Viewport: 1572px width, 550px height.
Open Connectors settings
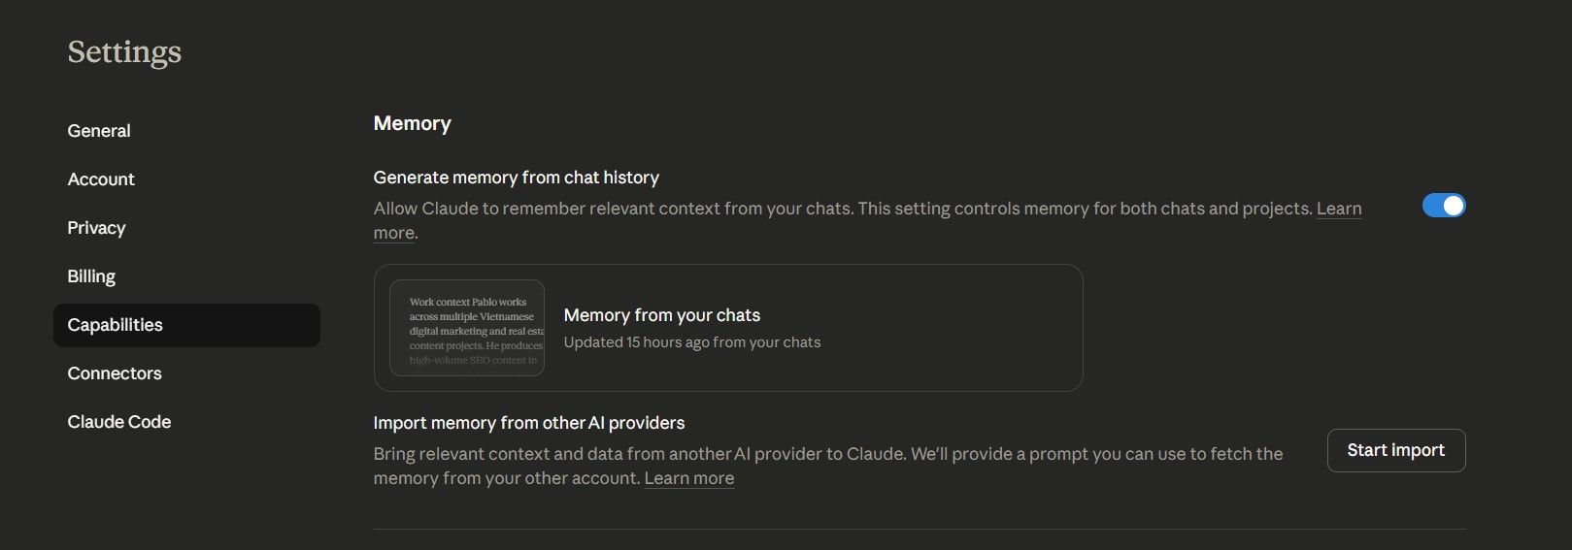point(115,373)
